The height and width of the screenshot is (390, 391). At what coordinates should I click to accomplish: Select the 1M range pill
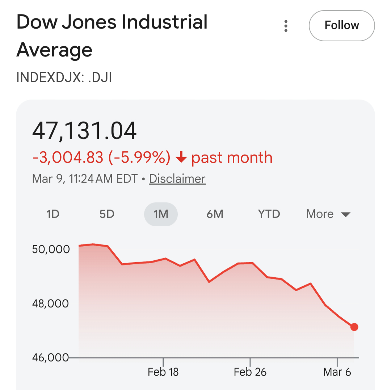tap(161, 214)
